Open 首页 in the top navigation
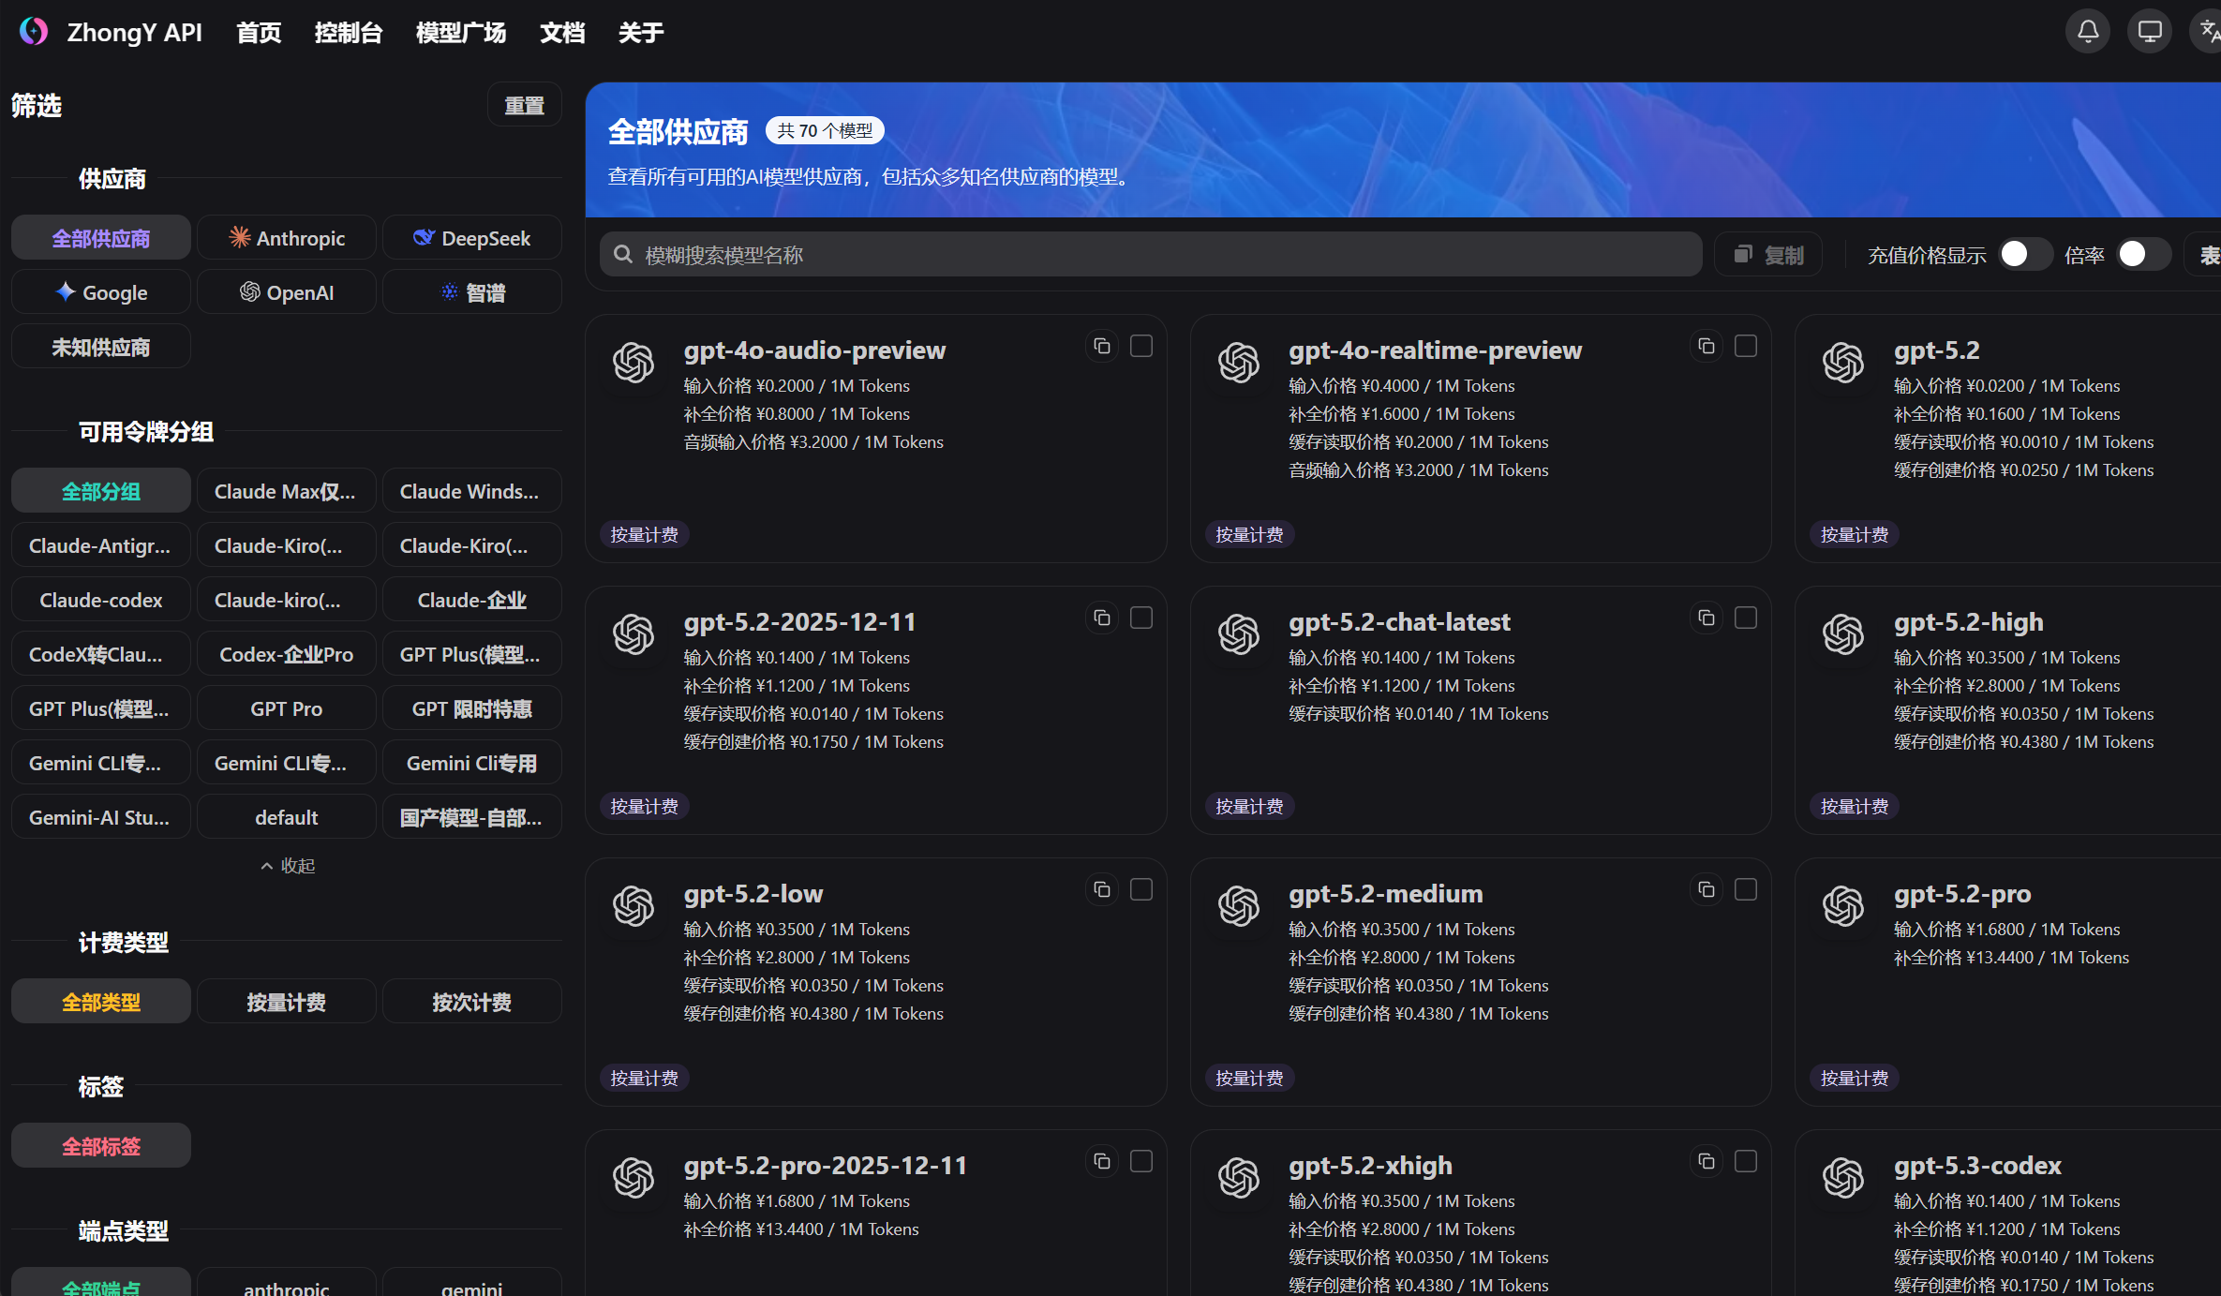The image size is (2221, 1296). [259, 33]
